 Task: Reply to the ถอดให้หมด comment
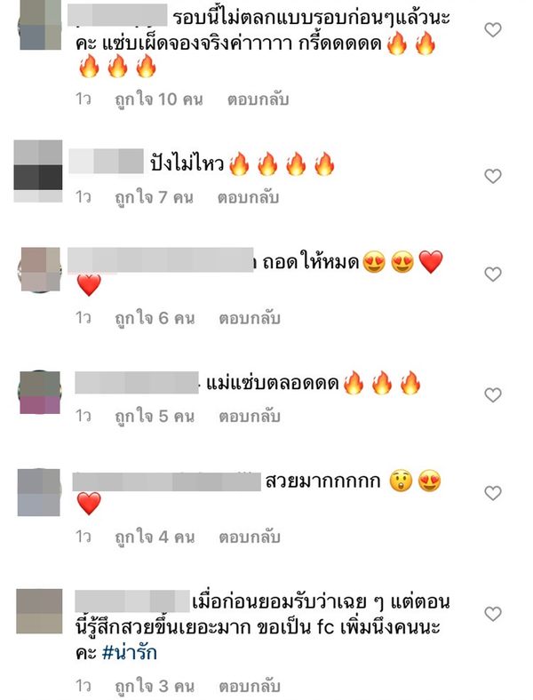pyautogui.click(x=250, y=318)
